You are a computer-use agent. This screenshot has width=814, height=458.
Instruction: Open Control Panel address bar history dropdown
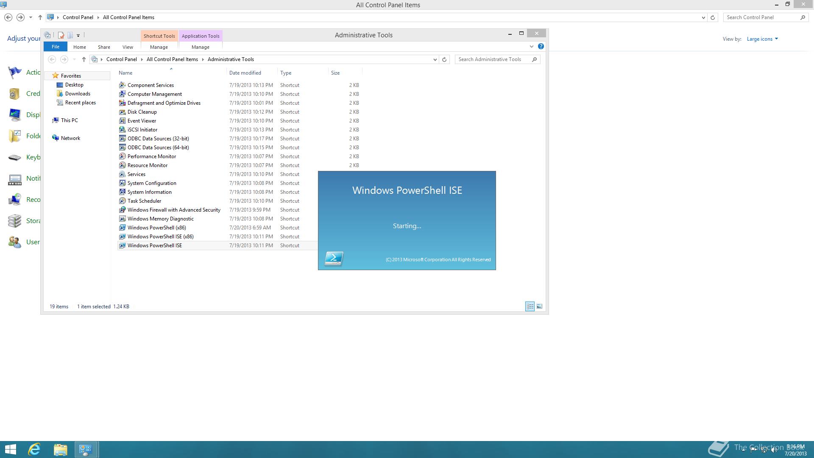pyautogui.click(x=703, y=18)
